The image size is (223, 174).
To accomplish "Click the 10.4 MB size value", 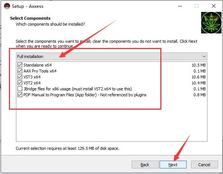I will click(x=199, y=83).
